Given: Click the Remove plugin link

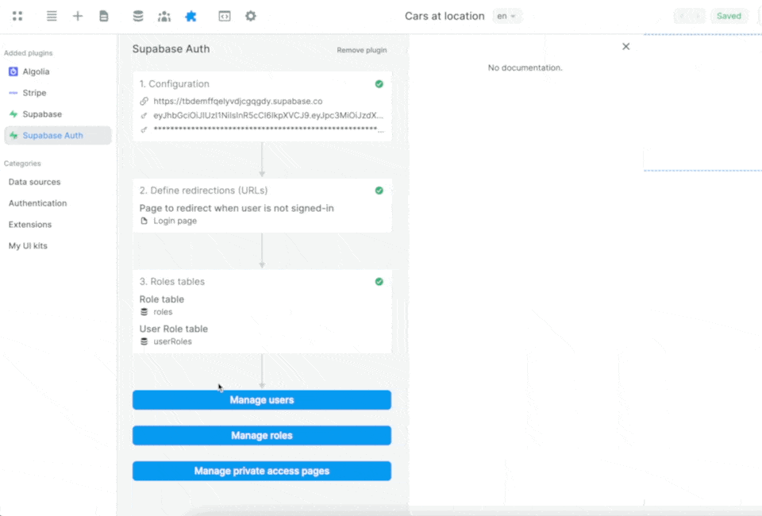Looking at the screenshot, I should (362, 50).
